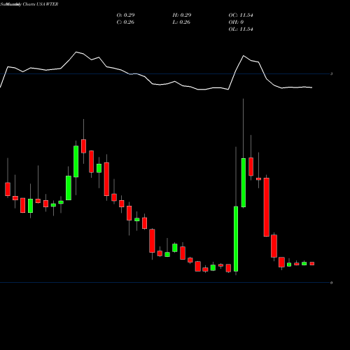Select the open value 'O: 0.29'
Screen dimensions: 350x350
coord(125,15)
